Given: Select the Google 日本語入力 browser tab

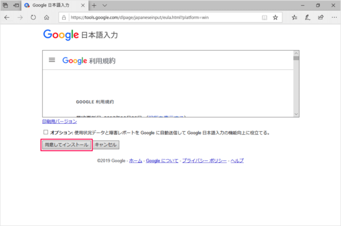Looking at the screenshot, I should (55, 5).
